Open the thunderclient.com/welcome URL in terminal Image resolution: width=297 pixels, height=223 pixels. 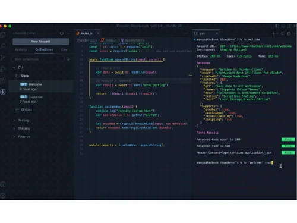[x=260, y=46]
